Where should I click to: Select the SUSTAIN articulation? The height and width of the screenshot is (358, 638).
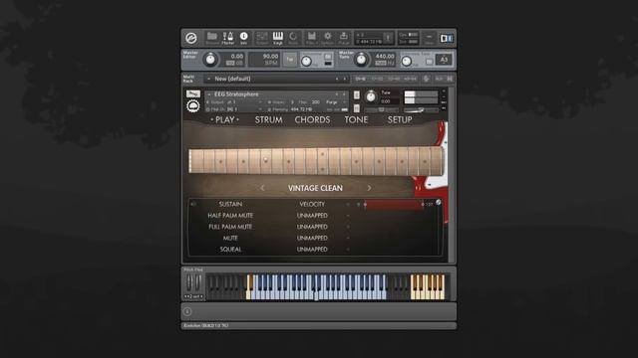(230, 204)
